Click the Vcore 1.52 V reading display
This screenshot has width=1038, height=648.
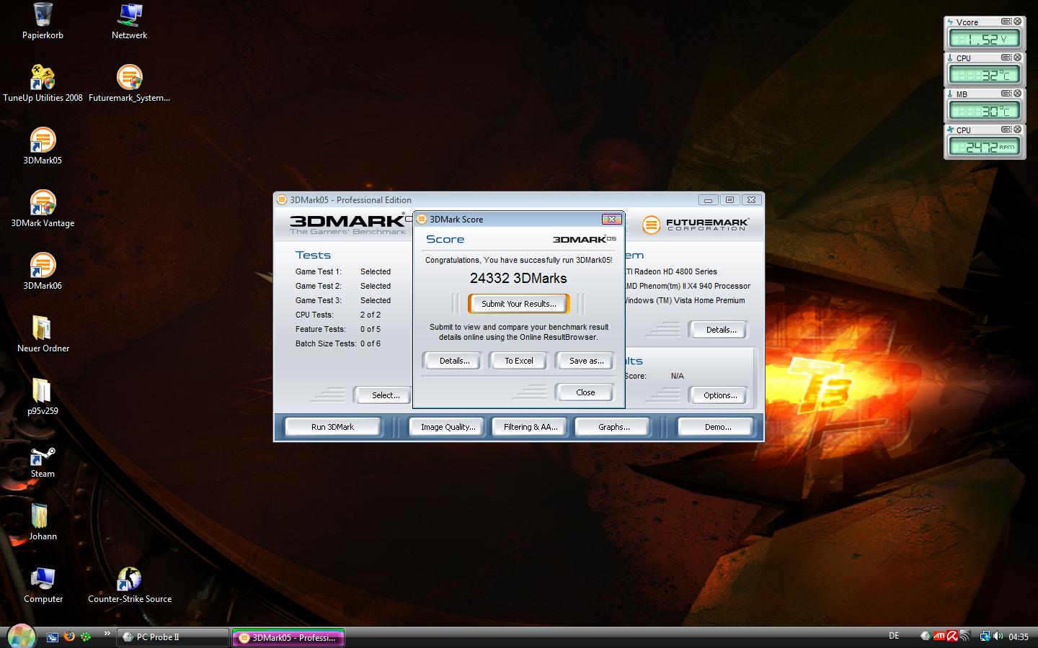(983, 39)
